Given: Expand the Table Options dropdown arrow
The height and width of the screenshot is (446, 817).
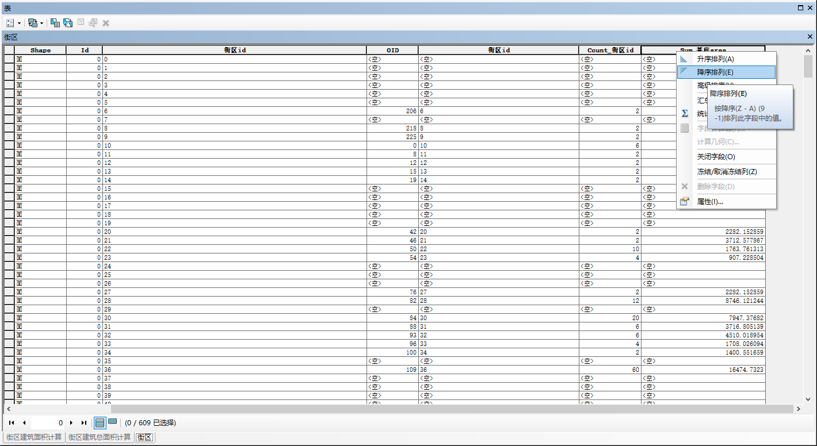Looking at the screenshot, I should point(19,24).
